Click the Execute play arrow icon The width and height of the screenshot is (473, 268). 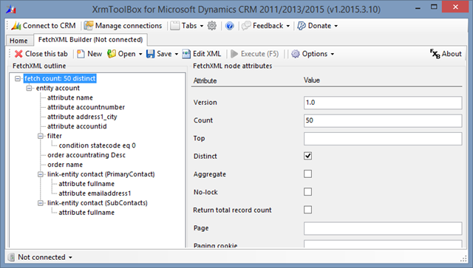(234, 54)
